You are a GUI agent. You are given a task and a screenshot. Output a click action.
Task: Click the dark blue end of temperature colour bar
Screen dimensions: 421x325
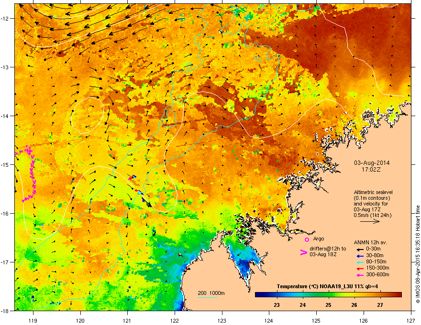[258, 295]
